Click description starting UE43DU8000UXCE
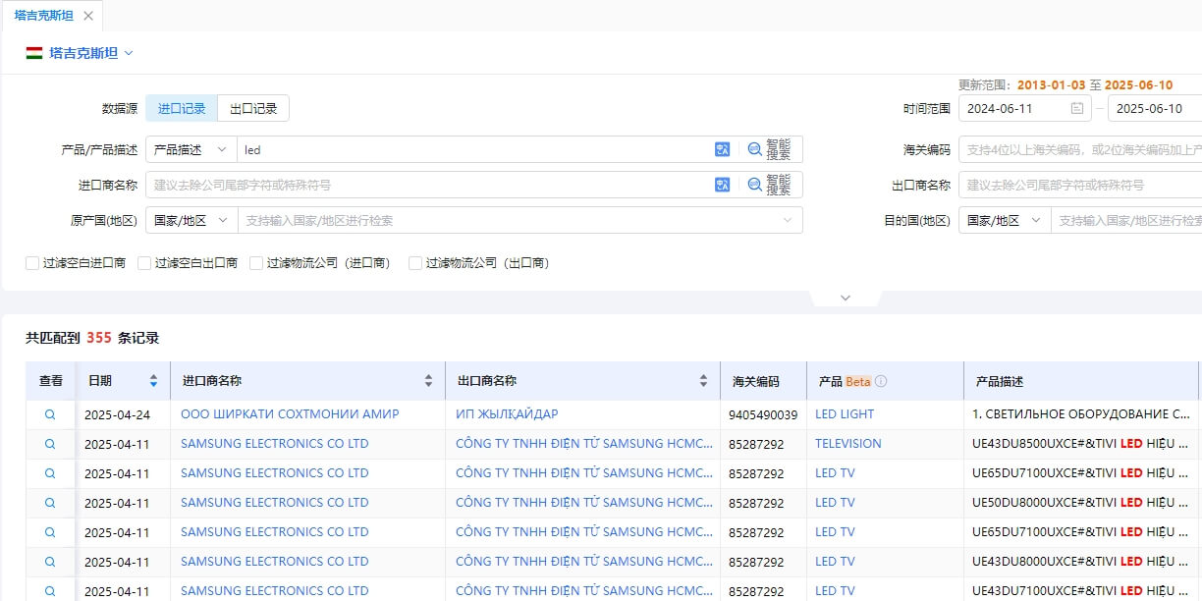 [1081, 562]
